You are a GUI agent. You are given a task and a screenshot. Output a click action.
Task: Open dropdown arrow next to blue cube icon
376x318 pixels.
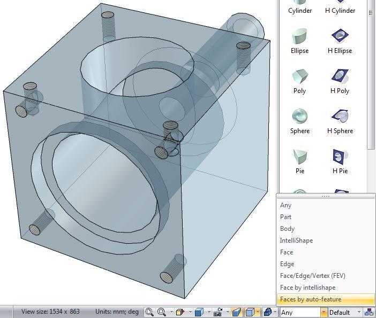[x=209, y=312]
